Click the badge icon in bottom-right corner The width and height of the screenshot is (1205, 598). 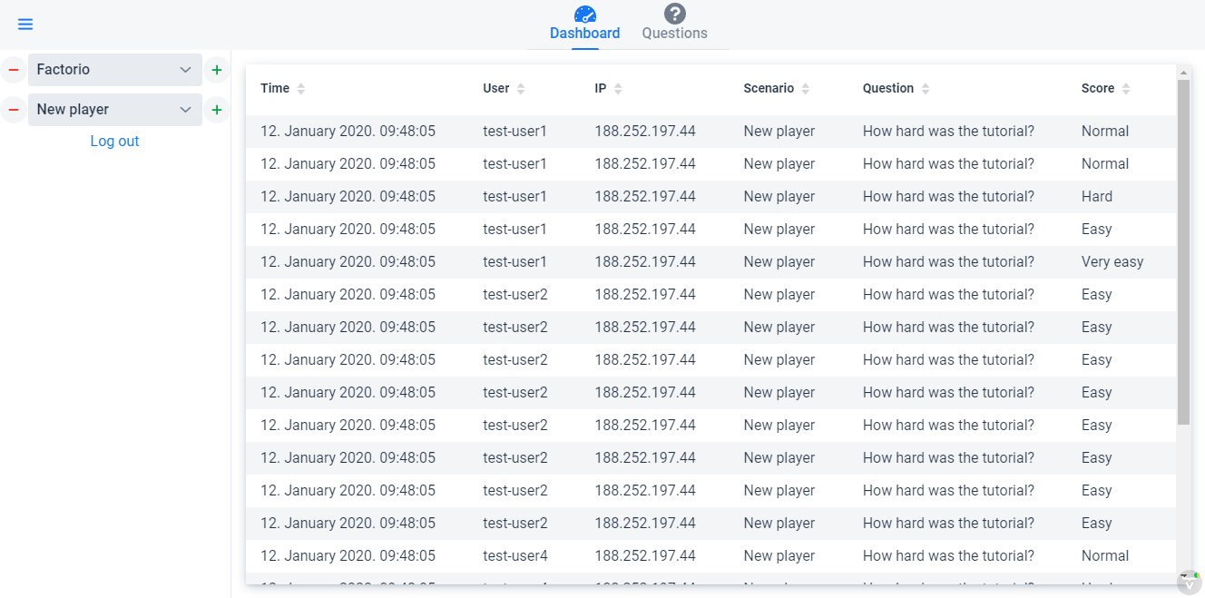click(x=1189, y=583)
